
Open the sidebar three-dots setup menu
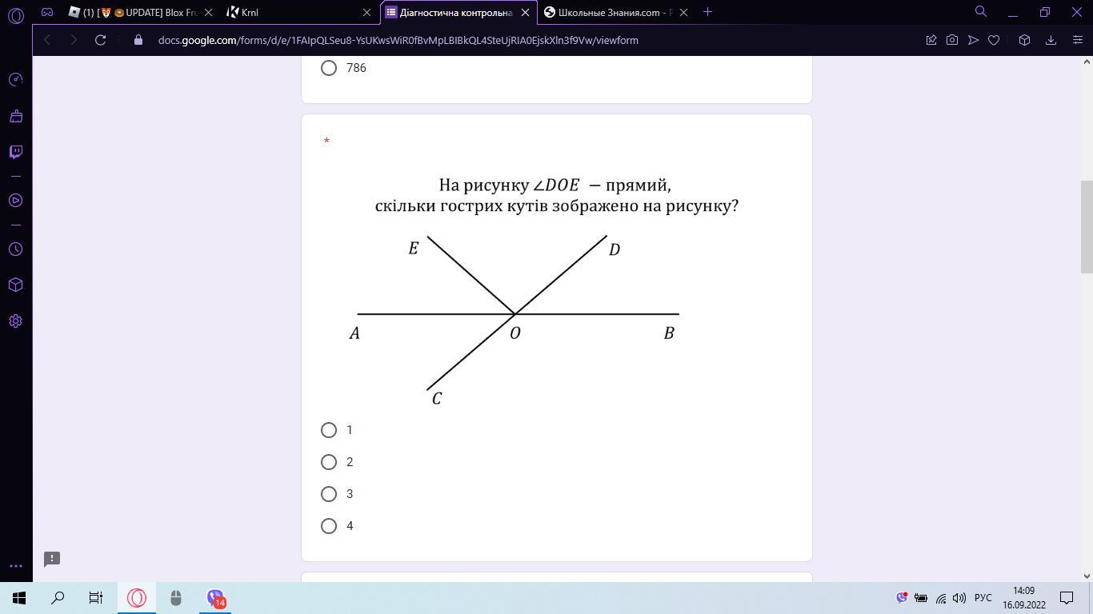coord(16,566)
